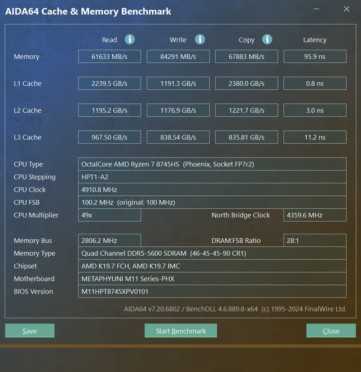Viewport: 361px width, 372px height.
Task: Click the CPU Clock value 4910.8 MHz
Action: coord(212,190)
